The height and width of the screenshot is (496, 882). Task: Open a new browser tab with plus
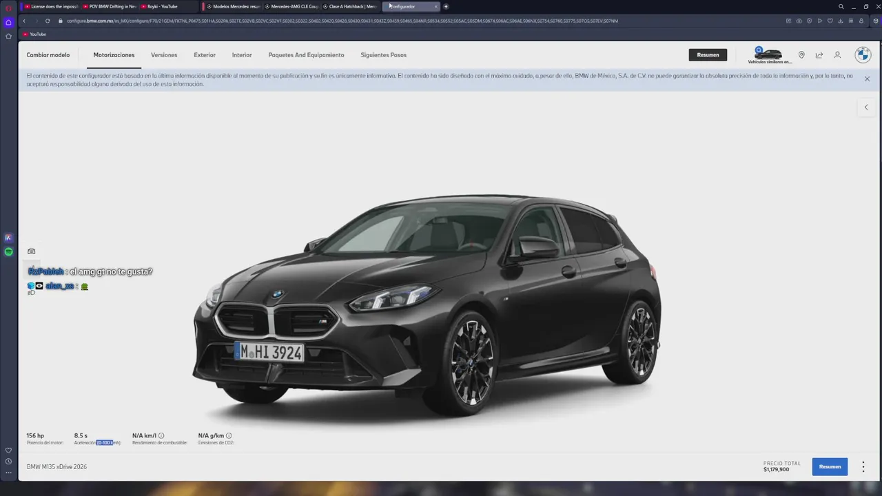[x=446, y=7]
